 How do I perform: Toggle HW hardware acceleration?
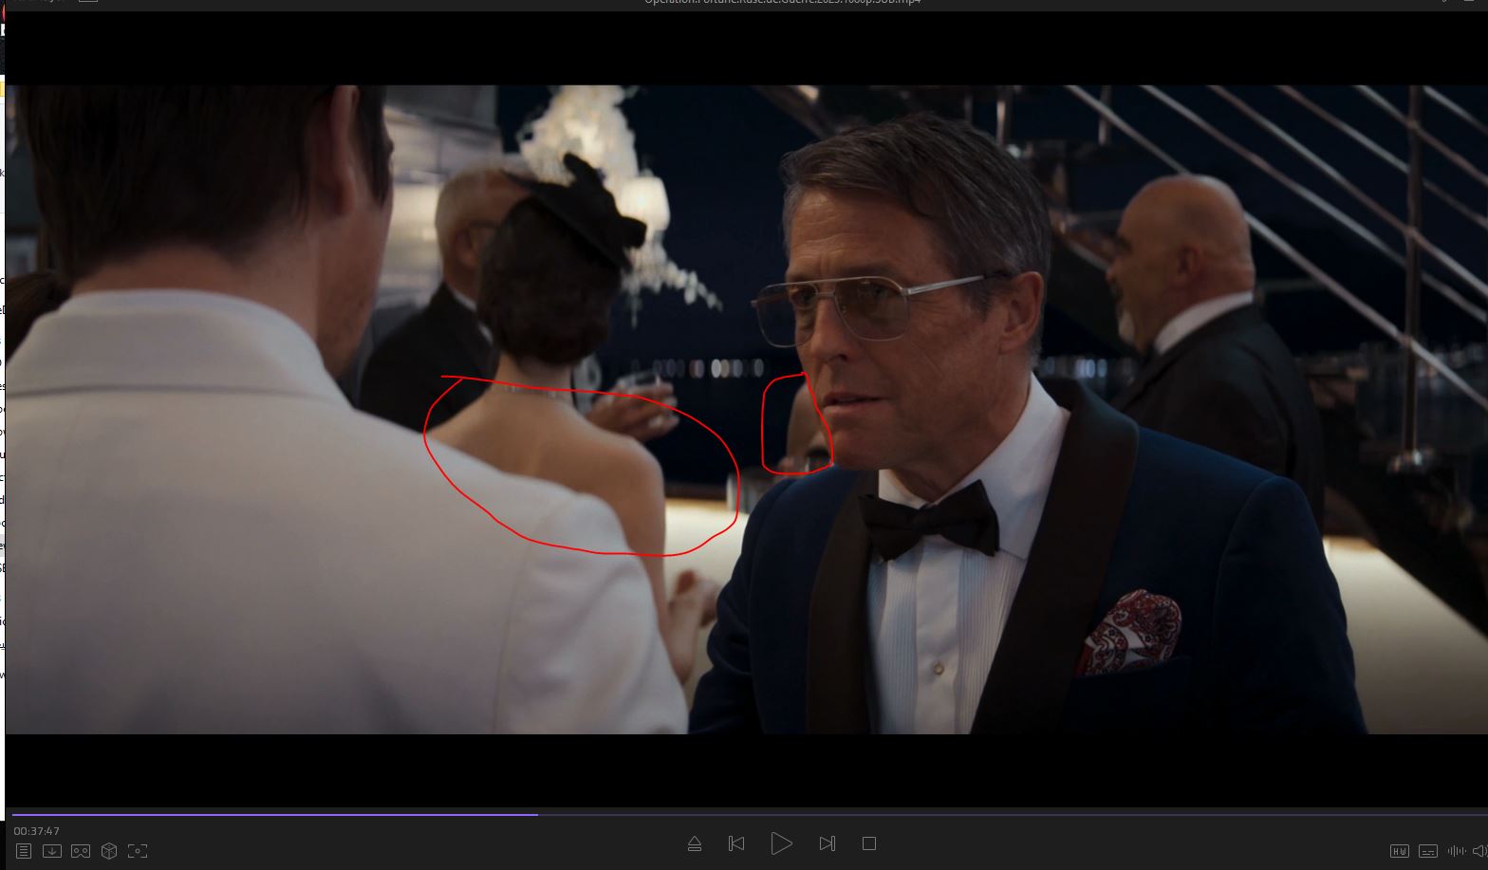pyautogui.click(x=1400, y=851)
